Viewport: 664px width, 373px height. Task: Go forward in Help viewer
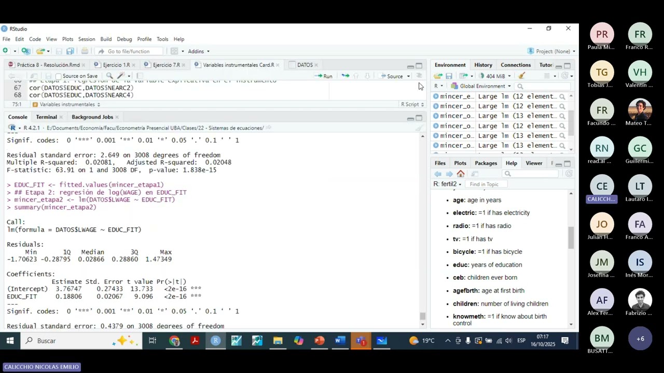pos(449,174)
